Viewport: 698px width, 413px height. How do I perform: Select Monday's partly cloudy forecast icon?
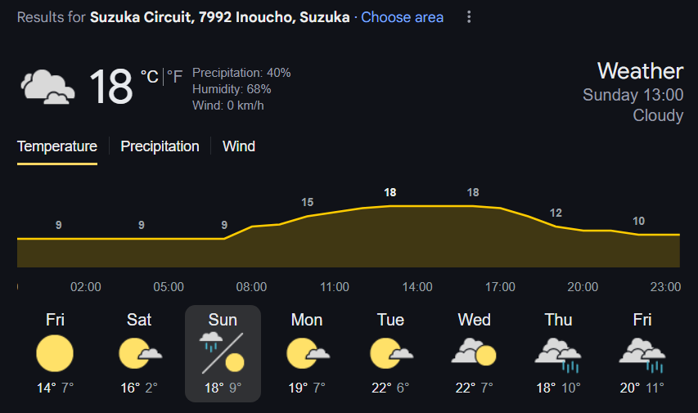[308, 354]
